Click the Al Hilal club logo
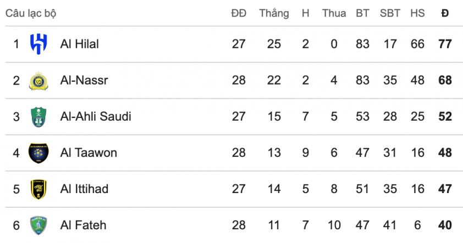This screenshot has height=243, width=463. tap(38, 44)
